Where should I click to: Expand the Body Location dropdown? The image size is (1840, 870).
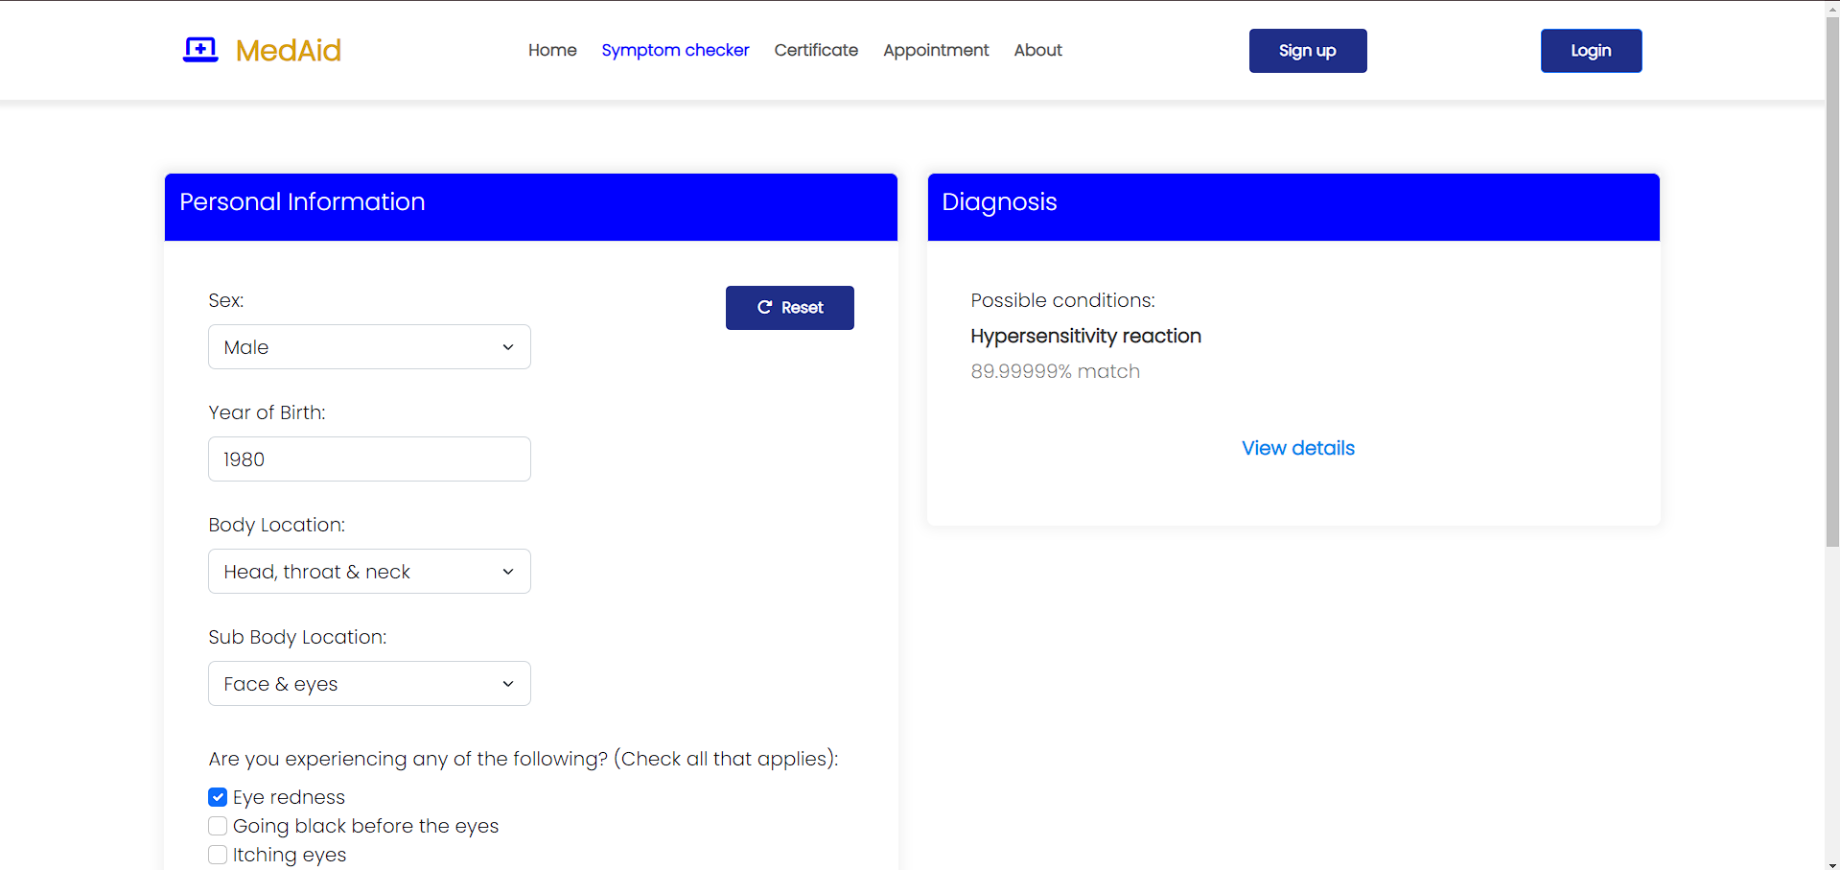(x=369, y=572)
